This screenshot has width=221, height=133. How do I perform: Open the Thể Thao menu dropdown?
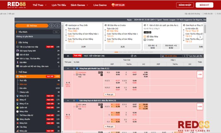(39, 5)
